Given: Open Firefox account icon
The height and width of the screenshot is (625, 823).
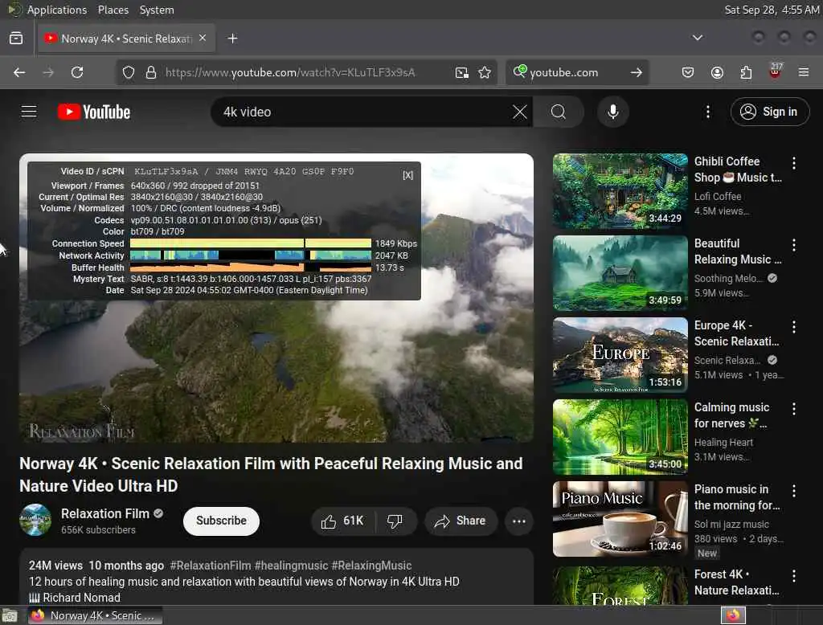Looking at the screenshot, I should [x=717, y=72].
